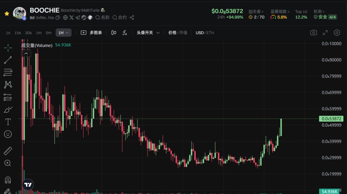
Task: Select the 30s timeframe
Action: (28, 33)
